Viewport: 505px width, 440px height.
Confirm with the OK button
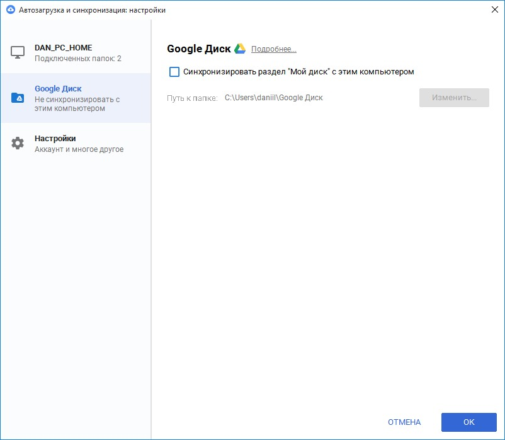[468, 422]
